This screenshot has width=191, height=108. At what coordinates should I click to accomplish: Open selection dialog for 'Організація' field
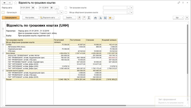tap(58, 13)
